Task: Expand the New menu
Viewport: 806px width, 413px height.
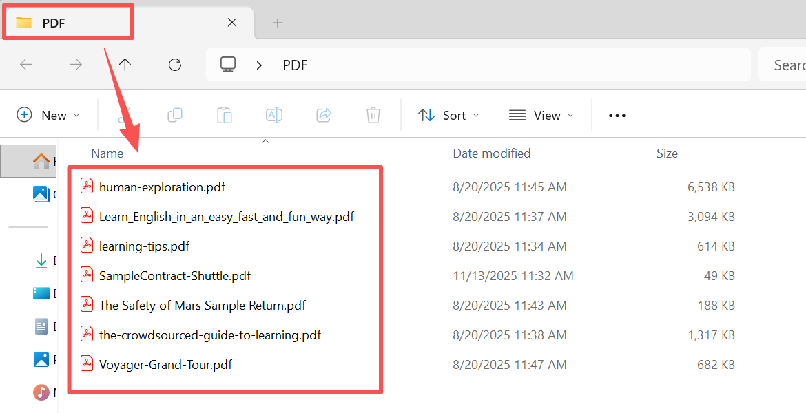Action: point(48,115)
